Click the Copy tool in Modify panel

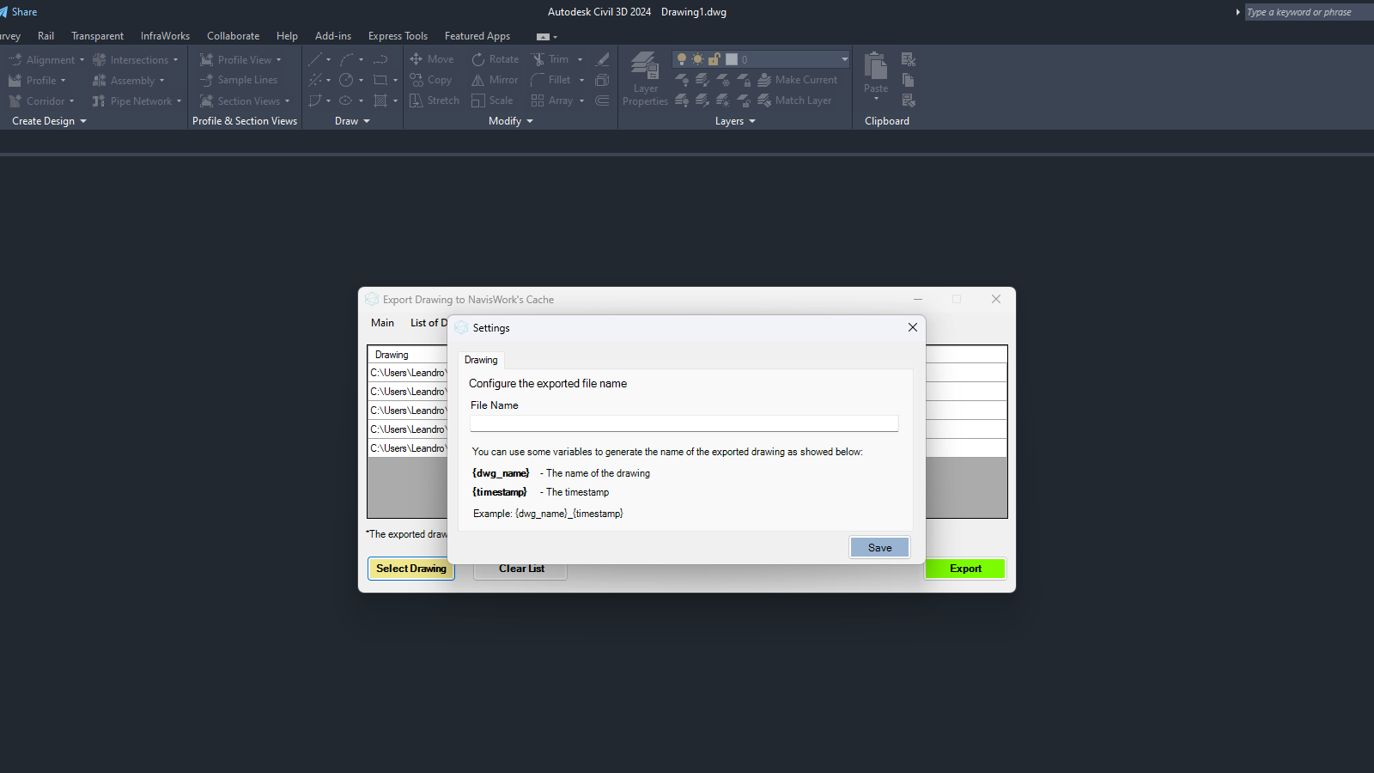431,80
